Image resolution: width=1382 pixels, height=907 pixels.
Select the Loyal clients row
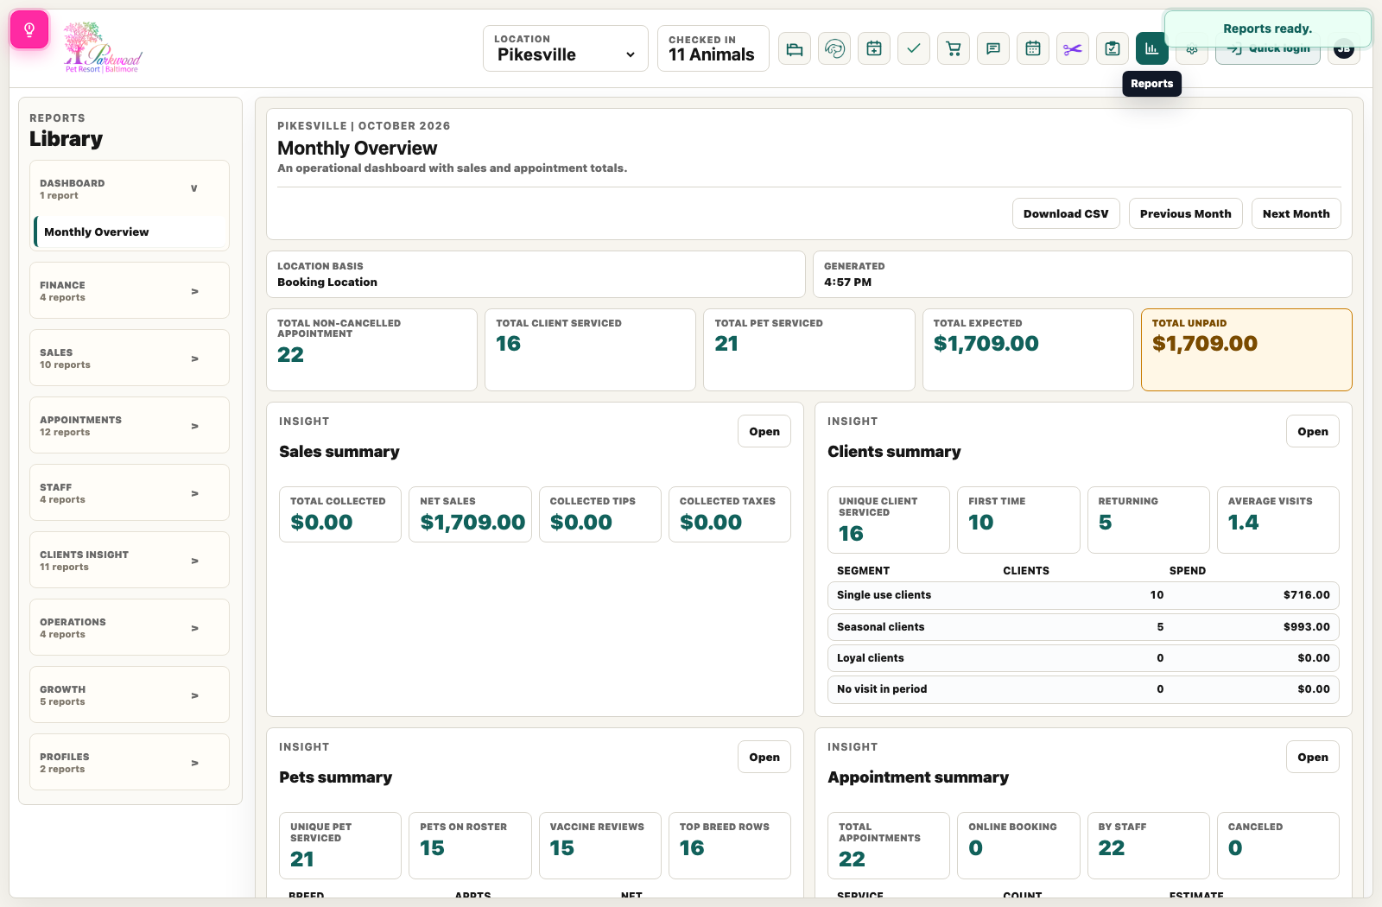(x=1083, y=658)
